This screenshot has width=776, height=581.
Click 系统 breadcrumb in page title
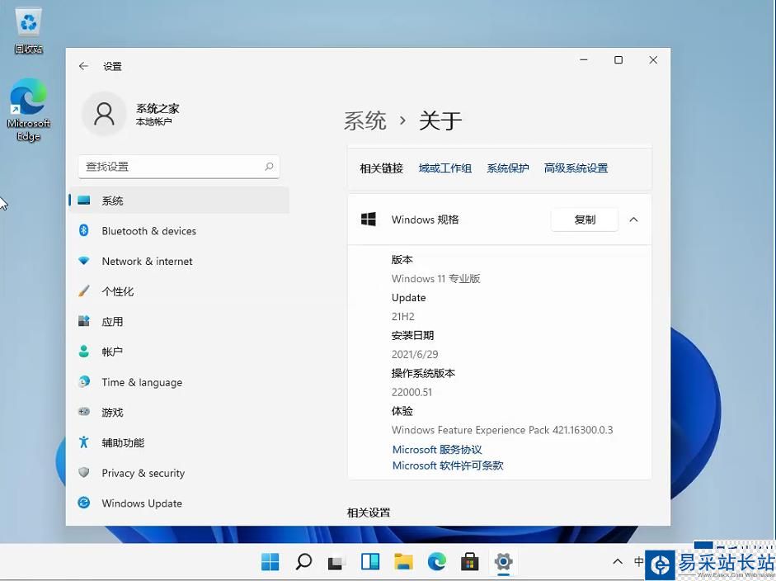coord(365,120)
